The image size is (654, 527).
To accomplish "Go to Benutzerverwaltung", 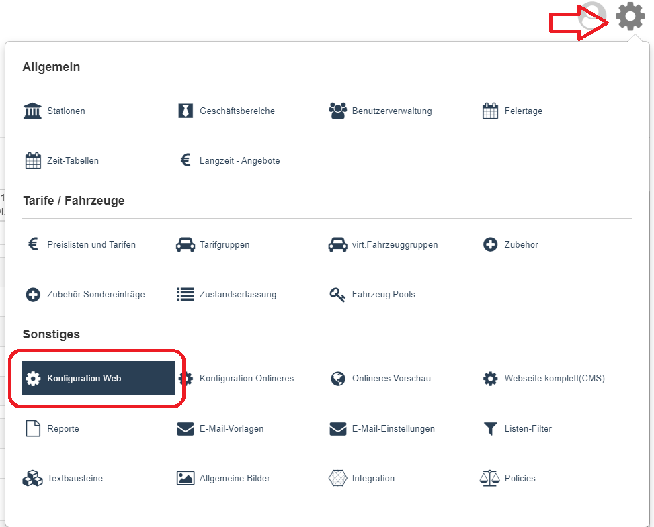I will point(392,111).
